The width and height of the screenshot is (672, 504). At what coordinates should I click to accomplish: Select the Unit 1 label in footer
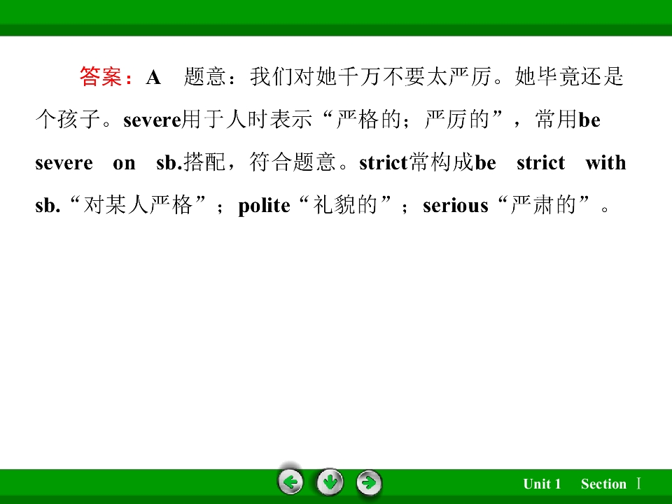pyautogui.click(x=542, y=484)
